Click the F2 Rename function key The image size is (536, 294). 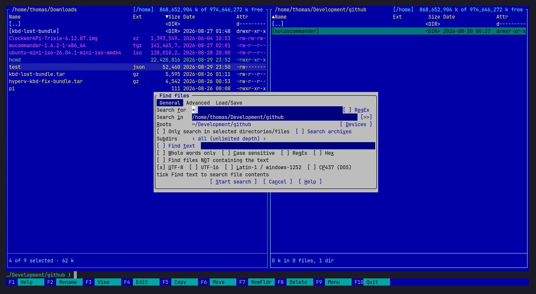coord(63,282)
